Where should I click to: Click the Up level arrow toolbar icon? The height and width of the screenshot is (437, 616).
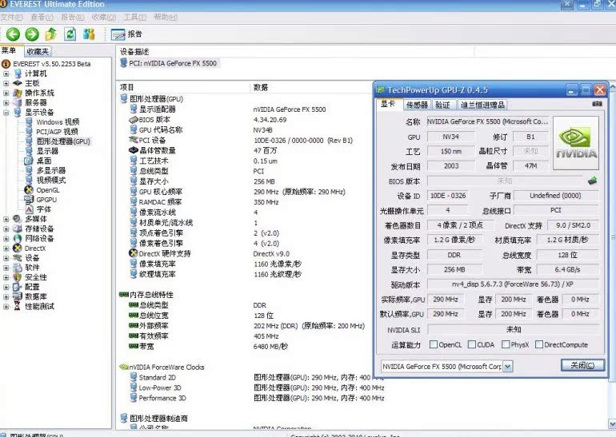pyautogui.click(x=51, y=34)
